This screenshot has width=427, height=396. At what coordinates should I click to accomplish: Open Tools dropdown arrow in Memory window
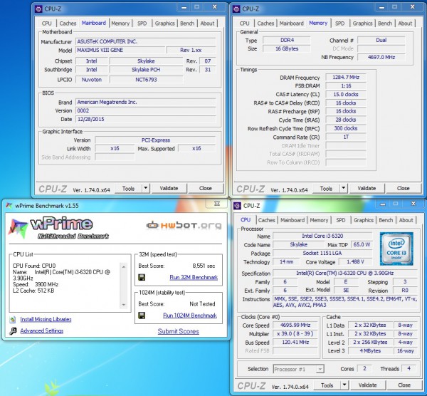click(x=344, y=188)
